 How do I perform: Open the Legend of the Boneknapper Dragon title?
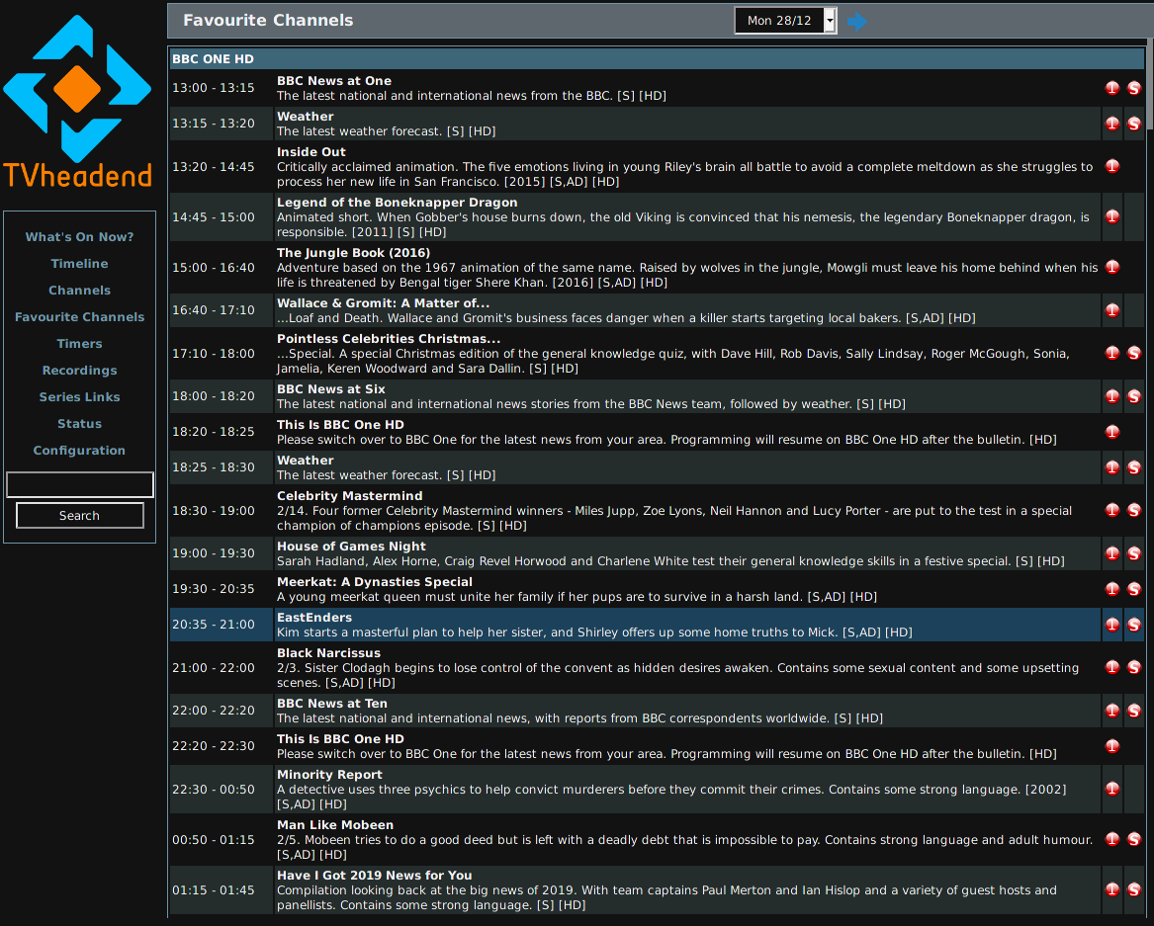coord(398,203)
